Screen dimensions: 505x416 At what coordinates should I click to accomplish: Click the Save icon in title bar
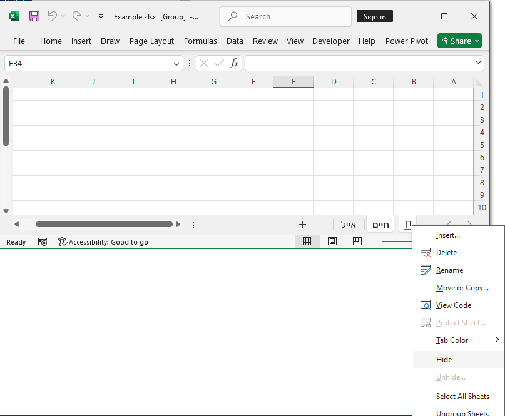[x=34, y=16]
